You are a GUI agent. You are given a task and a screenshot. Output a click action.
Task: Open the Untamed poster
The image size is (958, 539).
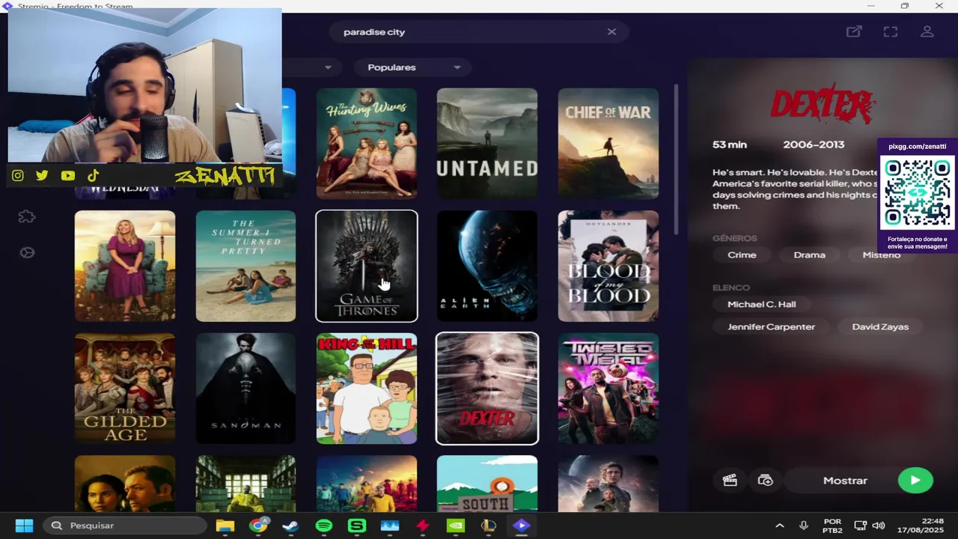[x=487, y=144]
